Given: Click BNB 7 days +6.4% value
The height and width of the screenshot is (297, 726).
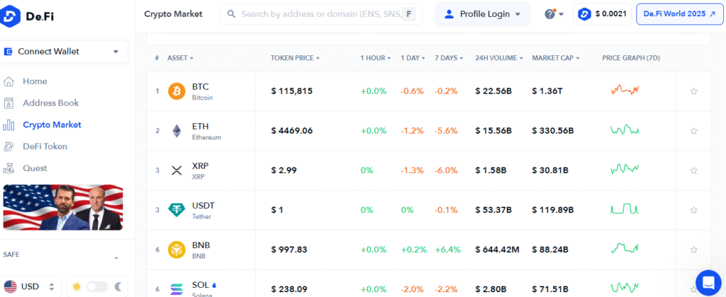Looking at the screenshot, I should click(448, 250).
